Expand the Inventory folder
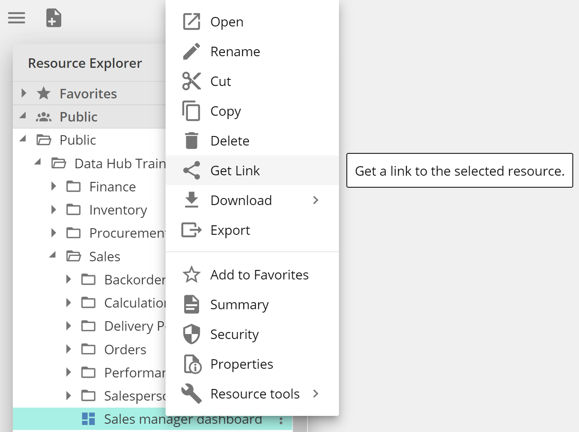Viewport: 579px width, 432px height. tap(53, 210)
